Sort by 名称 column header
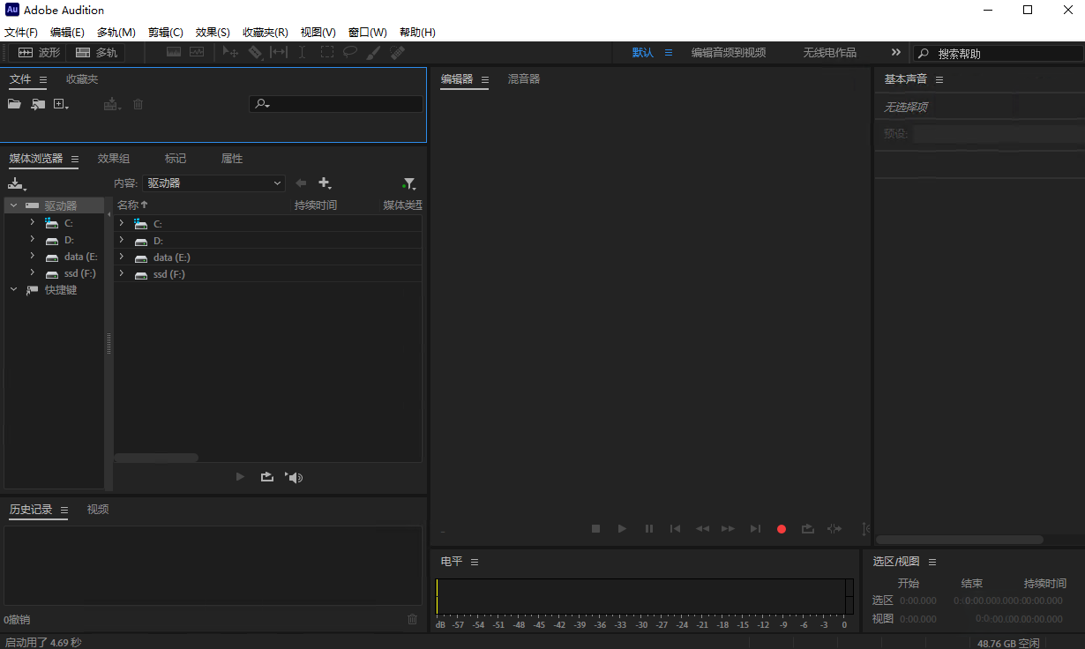The image size is (1085, 649). coord(132,205)
